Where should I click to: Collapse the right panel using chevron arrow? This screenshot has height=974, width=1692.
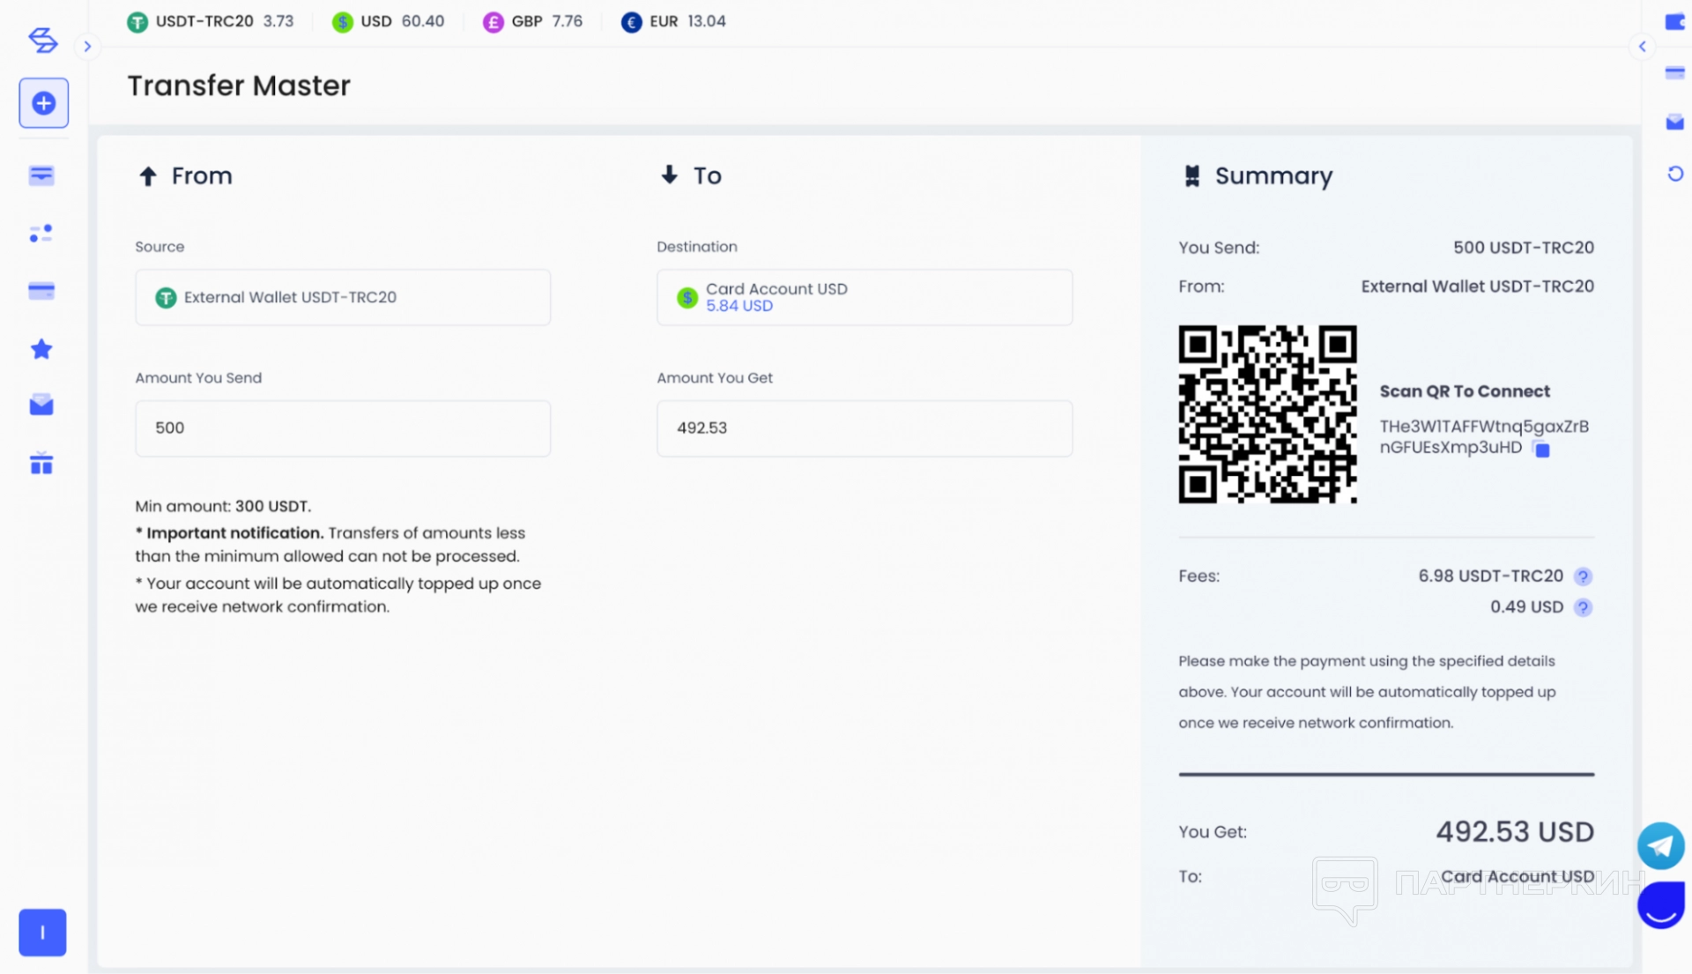tap(1643, 47)
